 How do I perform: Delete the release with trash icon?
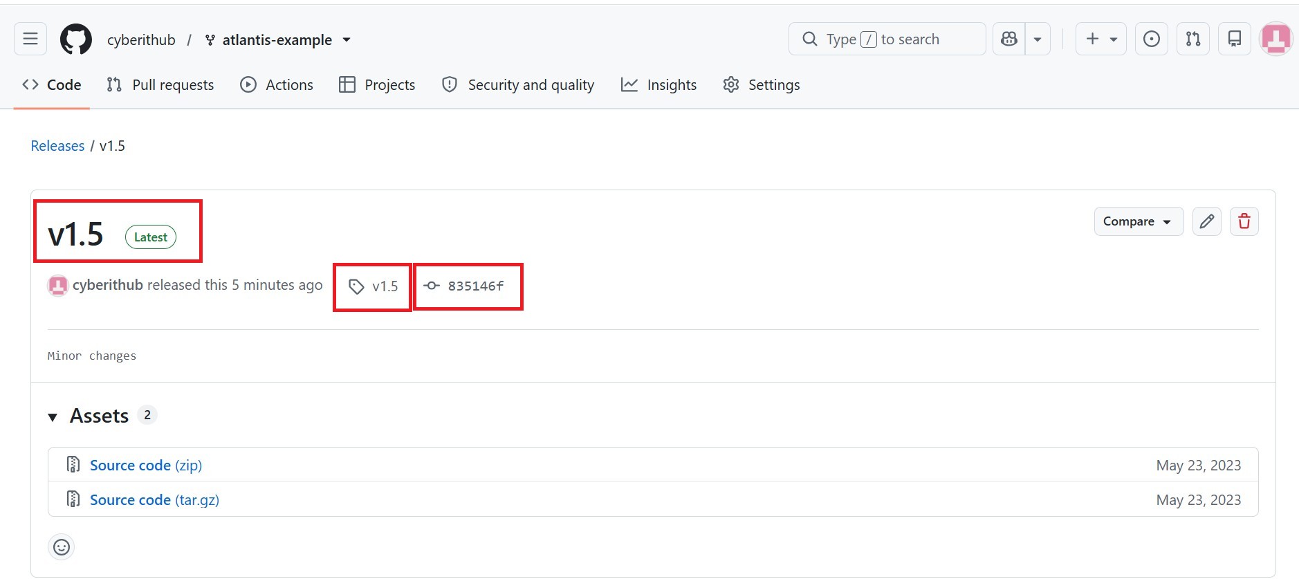(1244, 221)
